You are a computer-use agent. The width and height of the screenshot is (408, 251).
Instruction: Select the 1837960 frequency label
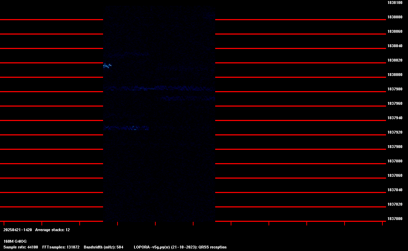(395, 103)
